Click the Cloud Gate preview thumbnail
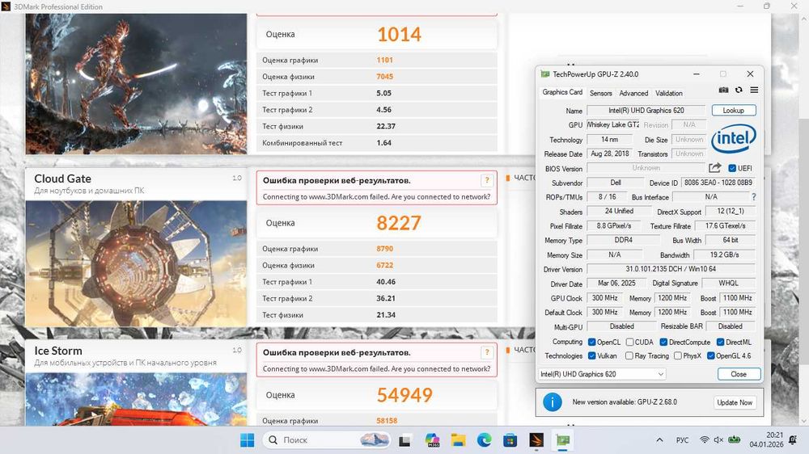809x454 pixels. [136, 263]
